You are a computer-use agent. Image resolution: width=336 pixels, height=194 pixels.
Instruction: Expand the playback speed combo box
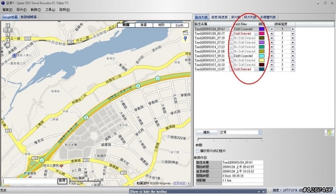(260, 133)
